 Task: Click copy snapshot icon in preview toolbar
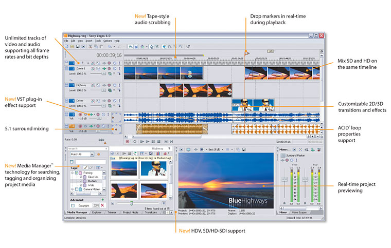click(x=238, y=149)
